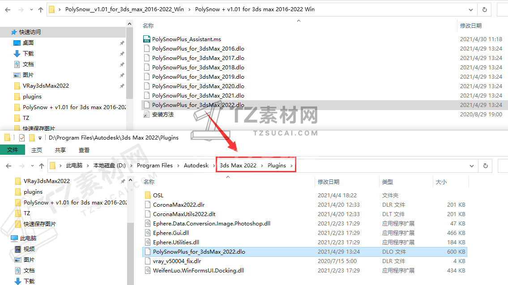Select PolySnowPlus_for_3dsMax_2019.dlo file

198,77
